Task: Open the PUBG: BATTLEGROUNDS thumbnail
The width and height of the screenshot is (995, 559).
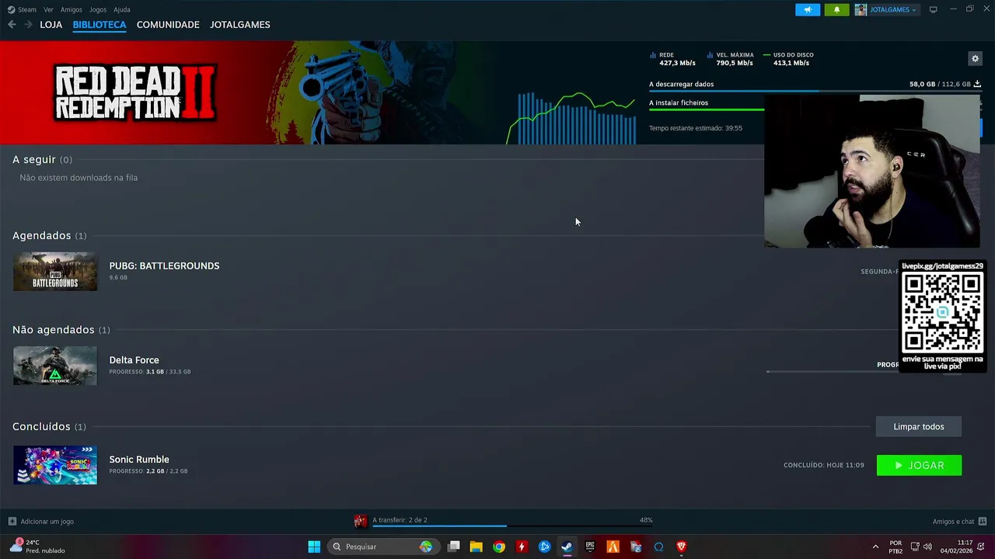Action: click(55, 272)
